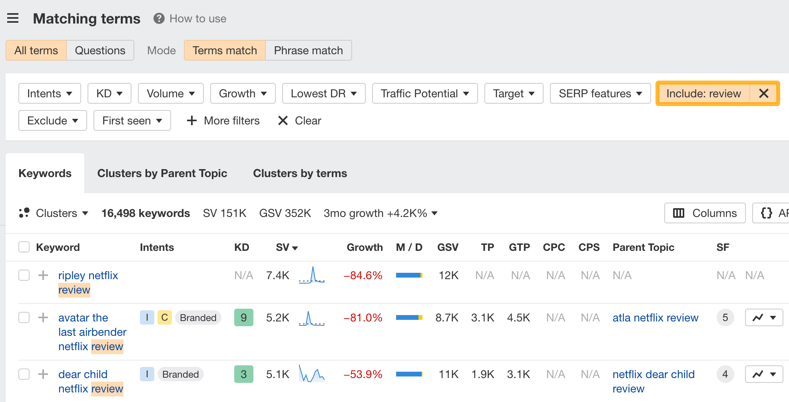The image size is (789, 402).
Task: Toggle the select-all keywords checkbox
Action: click(x=24, y=247)
